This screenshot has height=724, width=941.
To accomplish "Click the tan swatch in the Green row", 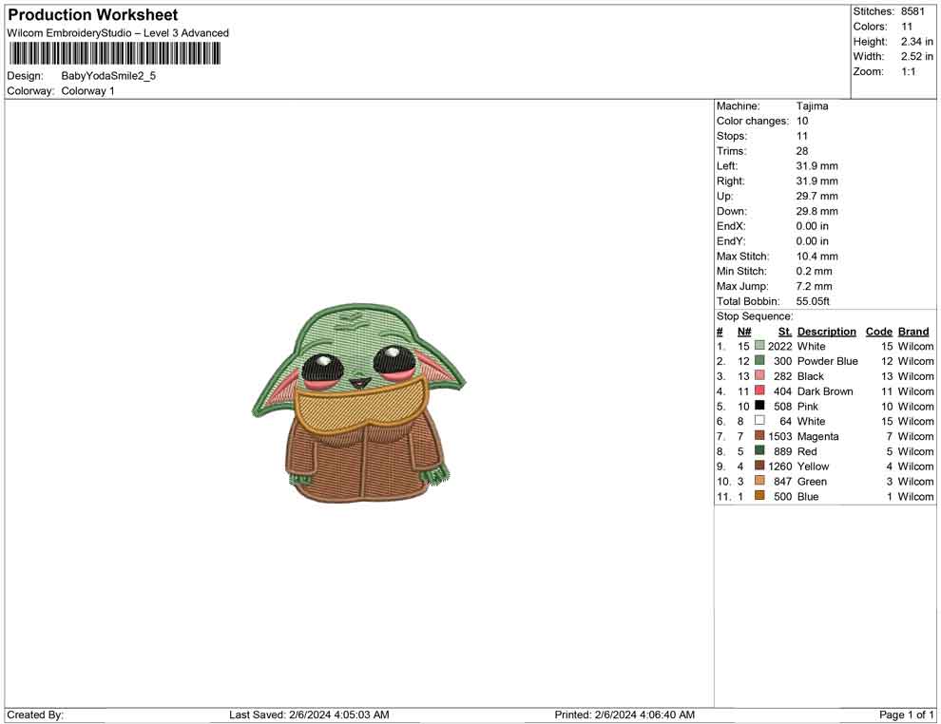I will tap(759, 481).
